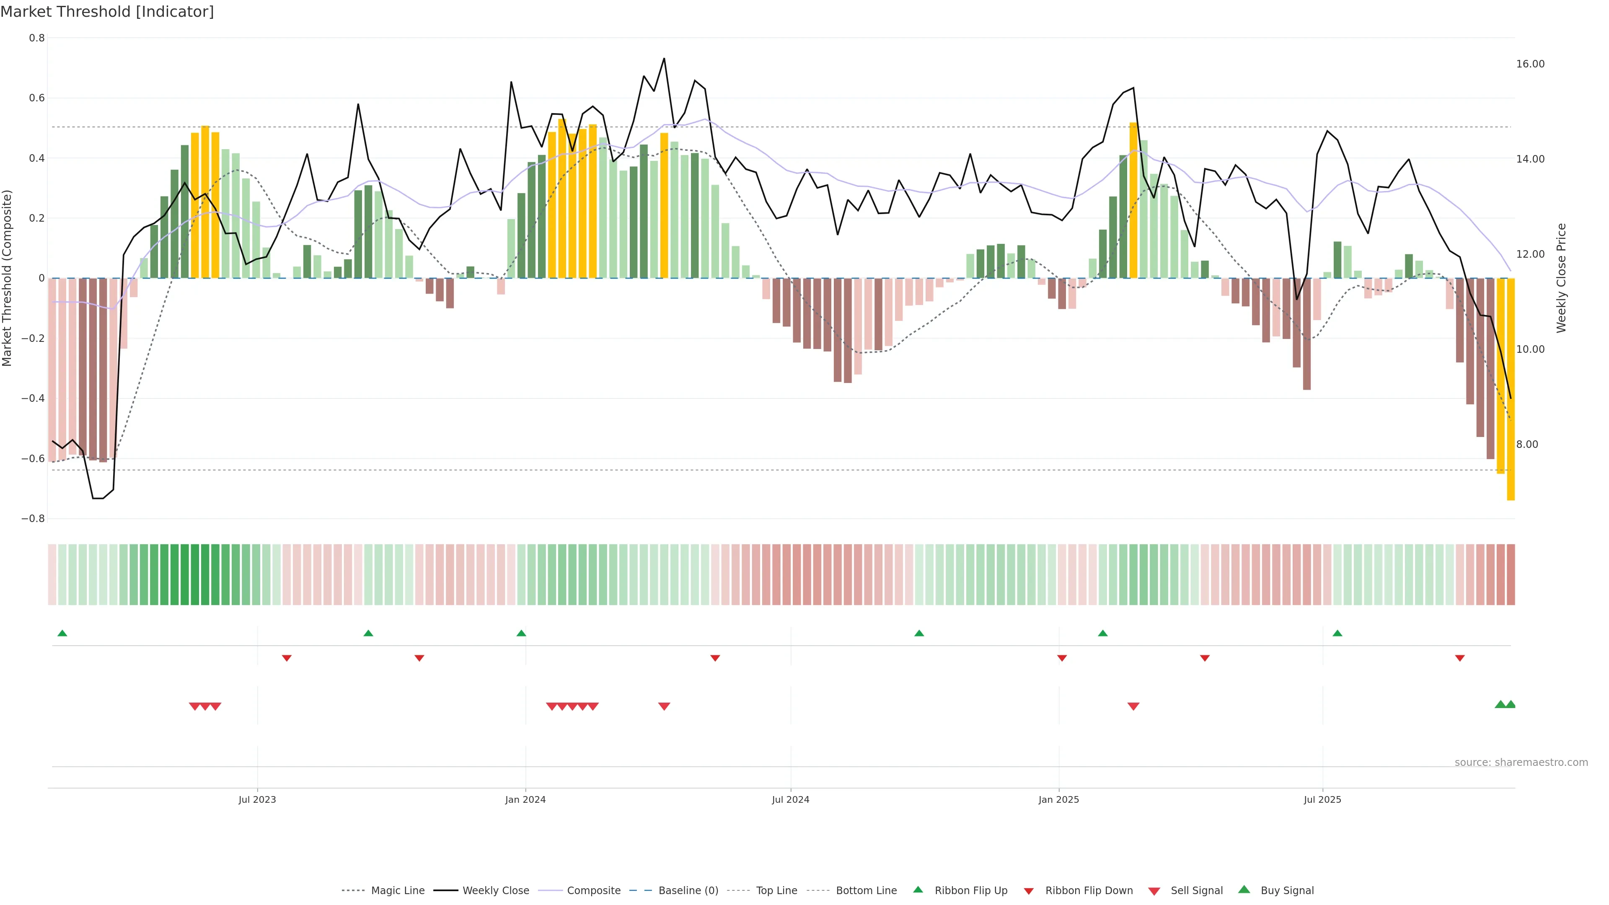Click Ribbon Flip Up marker just after Jul 2025
This screenshot has height=905, width=1609.
(x=1337, y=633)
